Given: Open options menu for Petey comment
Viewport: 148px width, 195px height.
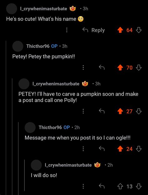Looking at the screenshot, I should (83, 68).
